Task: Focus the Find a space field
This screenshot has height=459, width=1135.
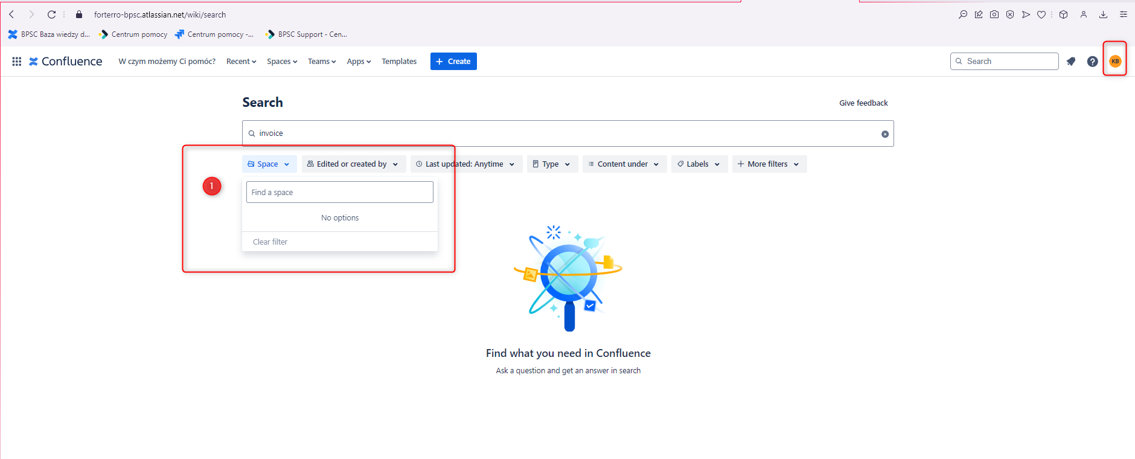Action: [340, 192]
